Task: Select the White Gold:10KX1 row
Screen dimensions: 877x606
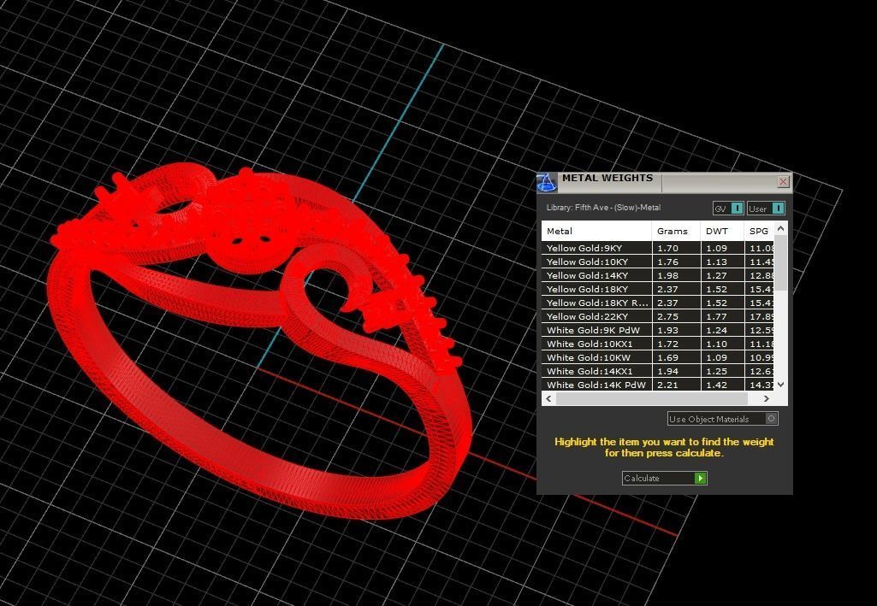Action: pyautogui.click(x=659, y=344)
